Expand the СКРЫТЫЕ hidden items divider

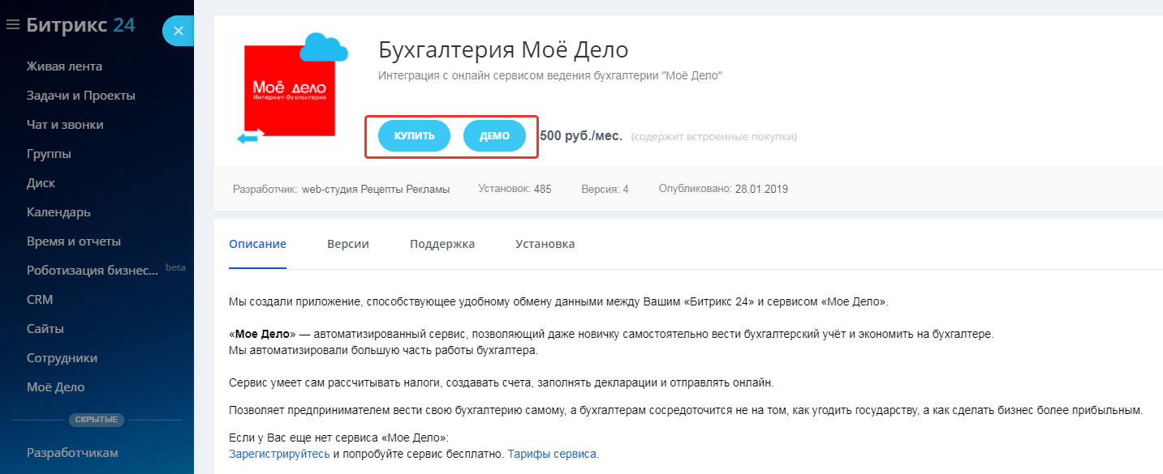[x=96, y=420]
